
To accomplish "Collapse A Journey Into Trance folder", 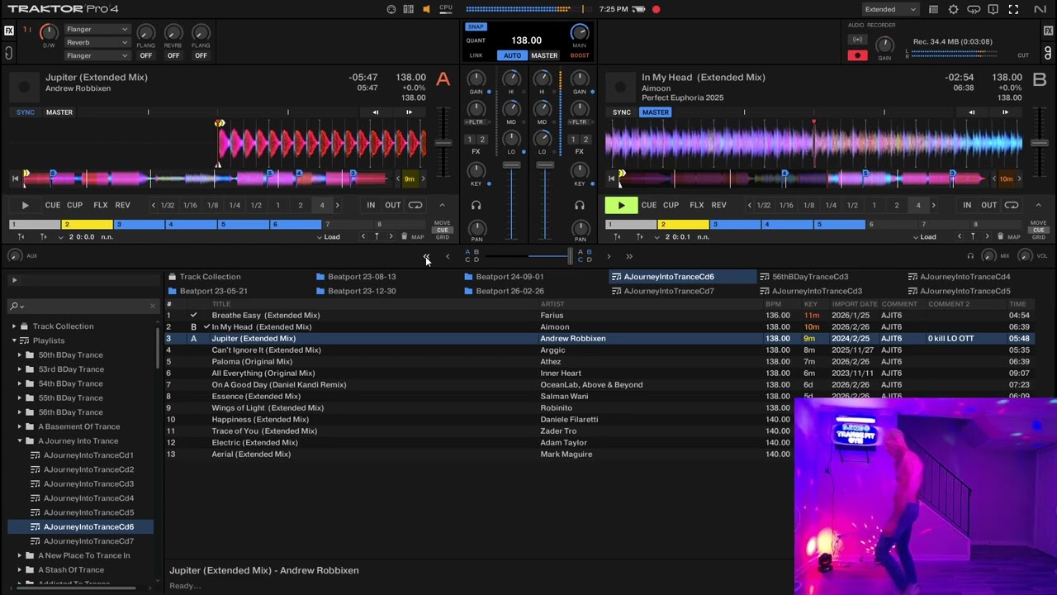I will [x=20, y=440].
